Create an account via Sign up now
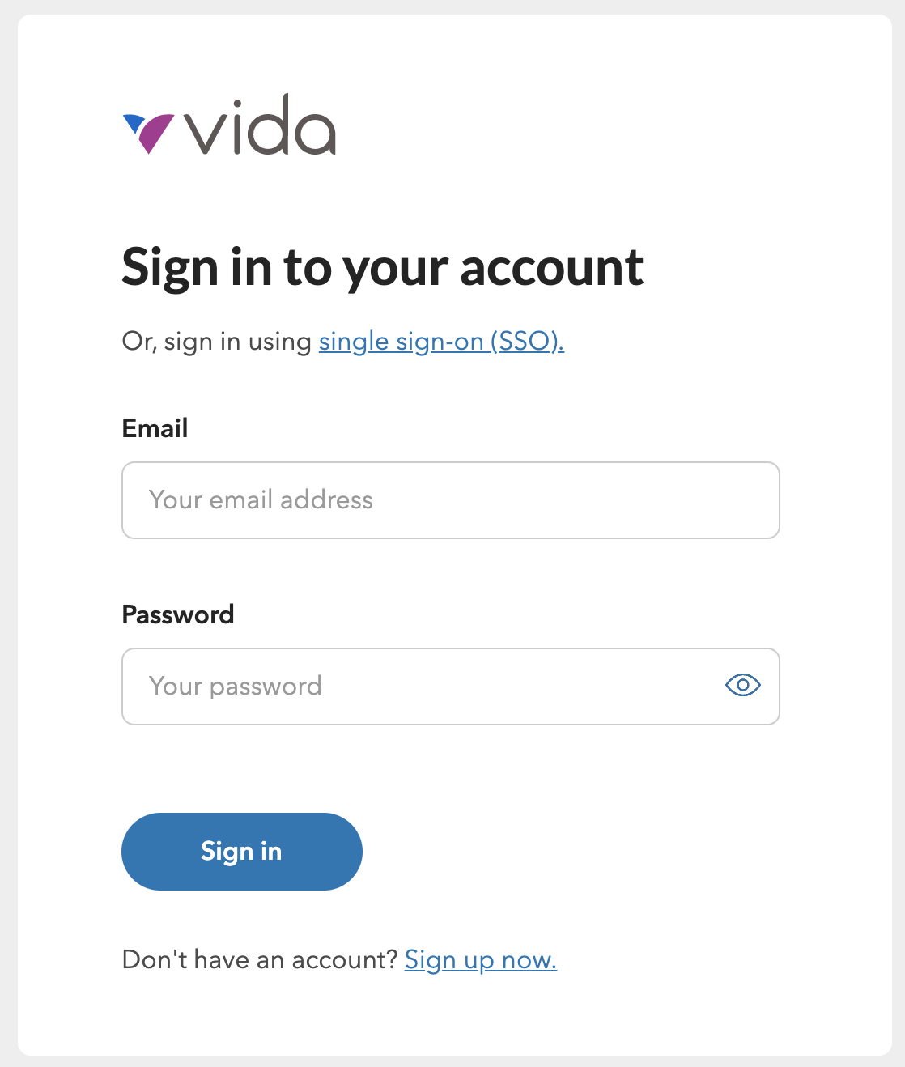The height and width of the screenshot is (1067, 905). (x=480, y=960)
